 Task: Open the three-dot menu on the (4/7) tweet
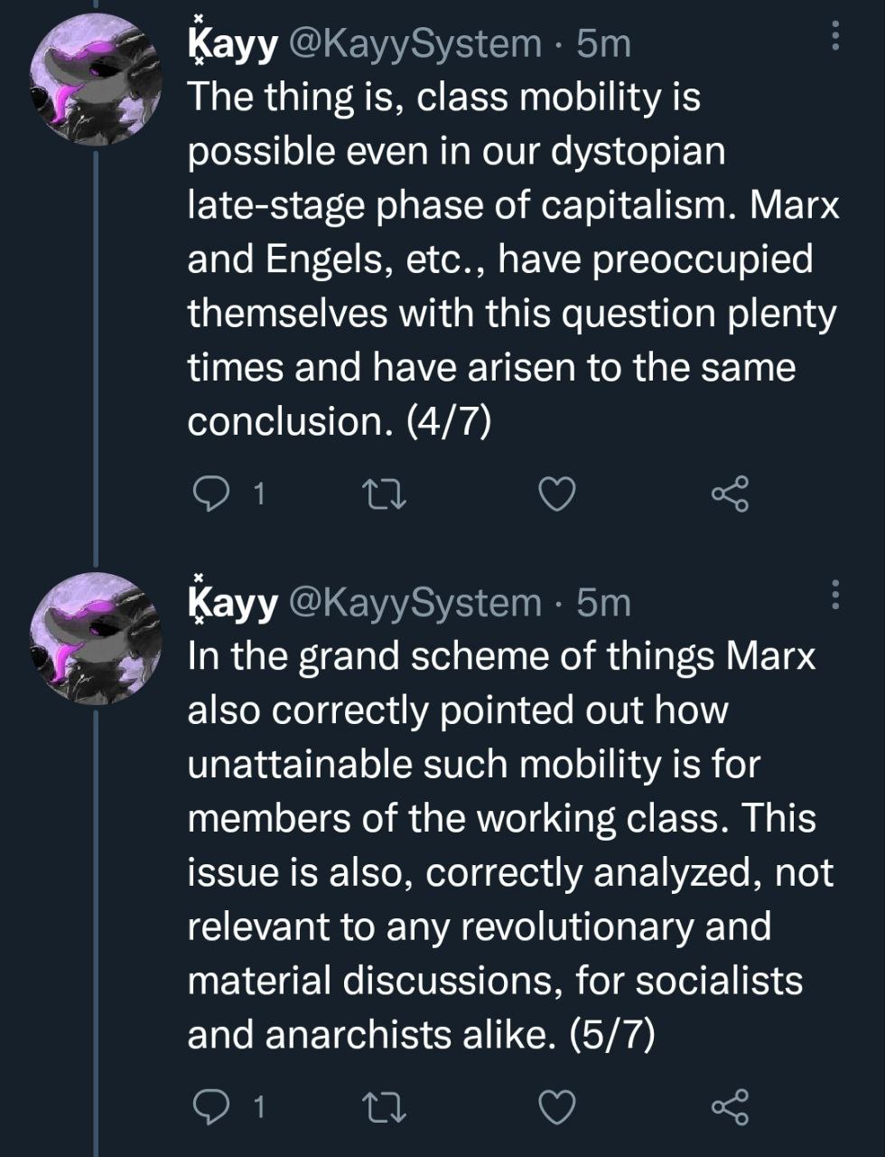[x=835, y=36]
